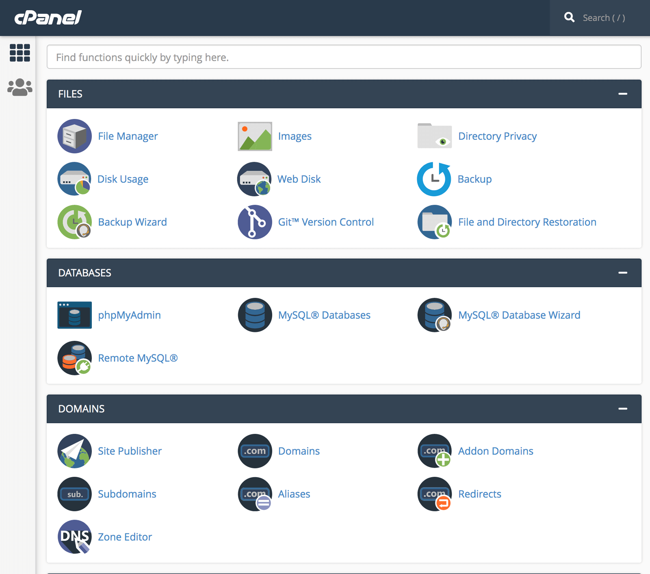Open the Web Disk icon

pos(254,179)
